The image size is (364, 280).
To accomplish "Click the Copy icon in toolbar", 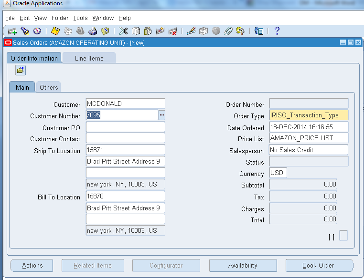I will tap(136, 31).
